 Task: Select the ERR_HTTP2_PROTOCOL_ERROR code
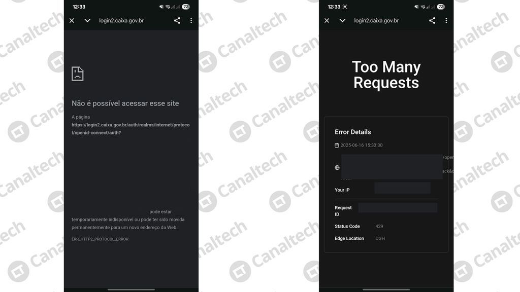coord(100,239)
